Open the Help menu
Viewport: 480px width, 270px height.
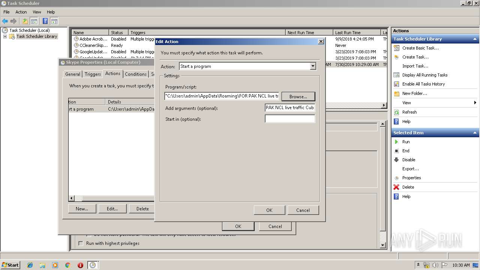pos(51,12)
